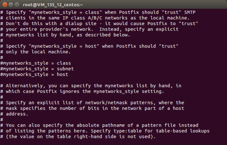Click the window title root@VM_135_12_centos

(53, 5)
